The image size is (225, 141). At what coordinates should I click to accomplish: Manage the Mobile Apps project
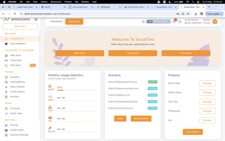[207, 92]
